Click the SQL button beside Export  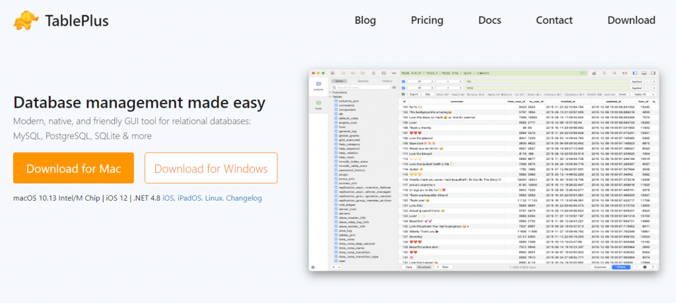tap(428, 94)
